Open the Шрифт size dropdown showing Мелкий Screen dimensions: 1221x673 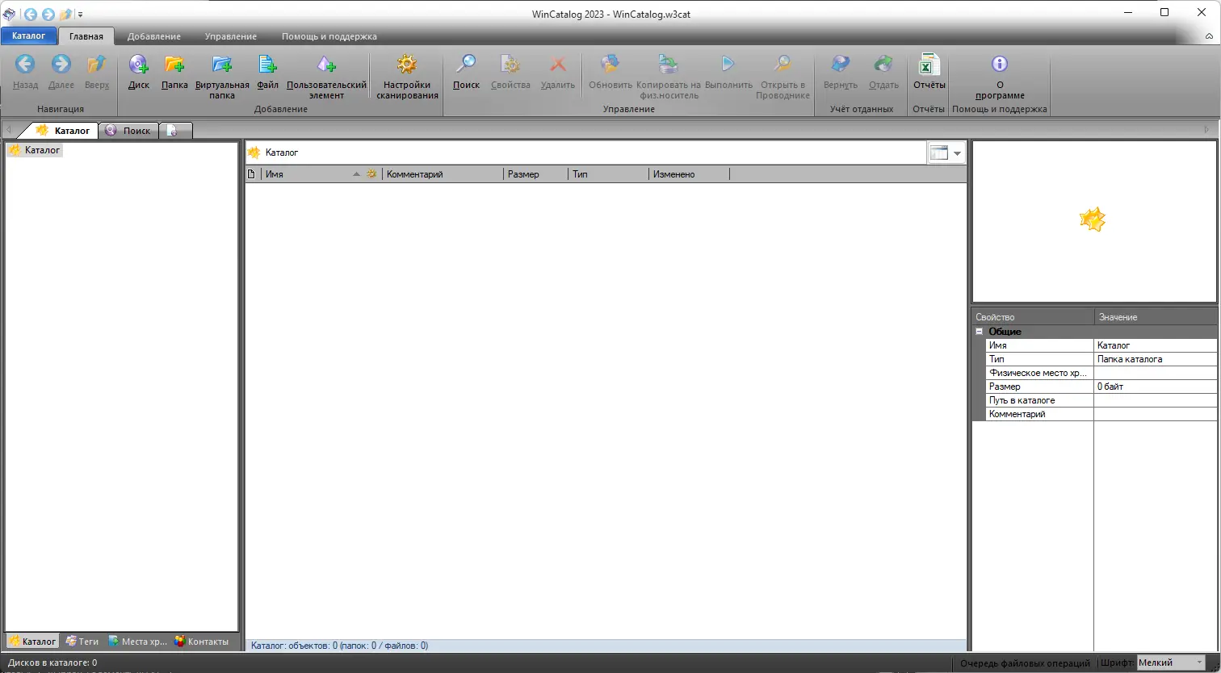1171,663
